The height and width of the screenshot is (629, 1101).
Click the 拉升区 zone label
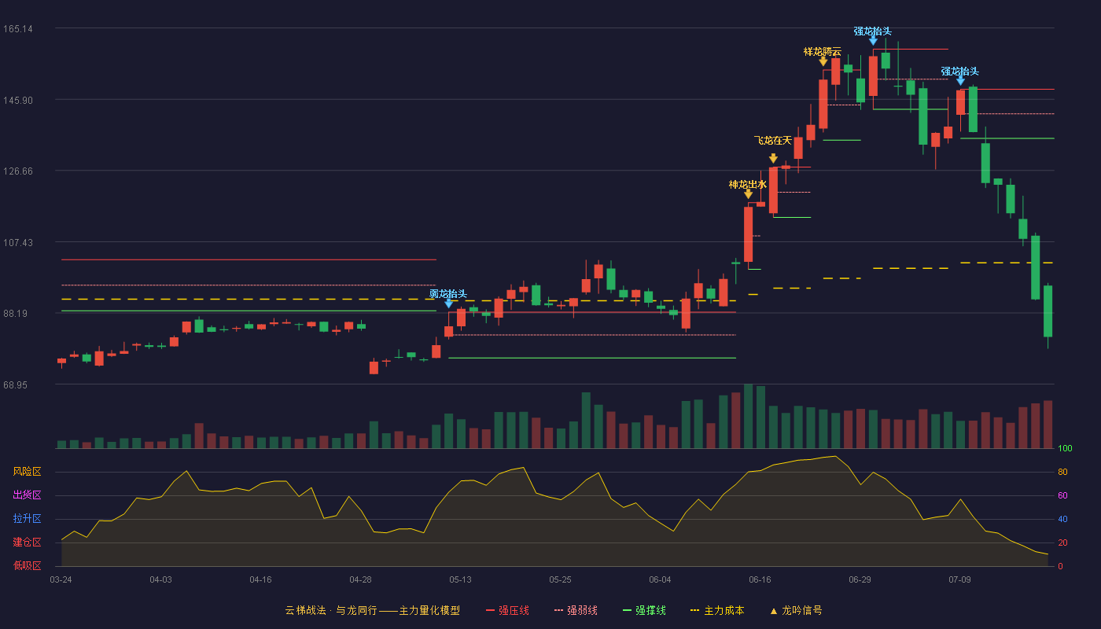coord(27,519)
